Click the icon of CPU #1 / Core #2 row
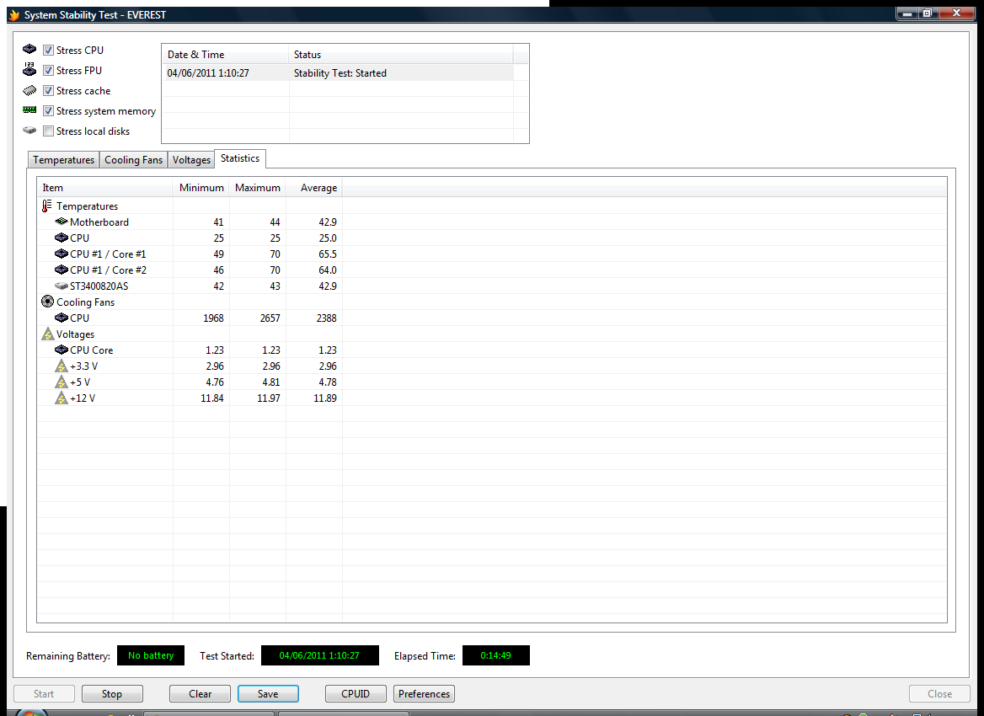 click(x=61, y=270)
